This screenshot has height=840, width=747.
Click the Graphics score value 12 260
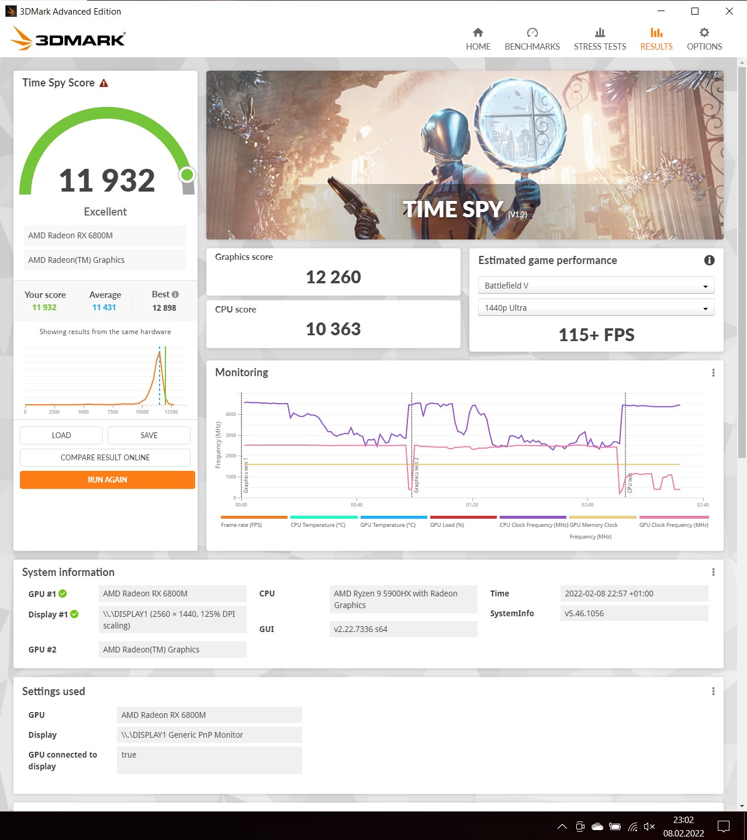333,277
